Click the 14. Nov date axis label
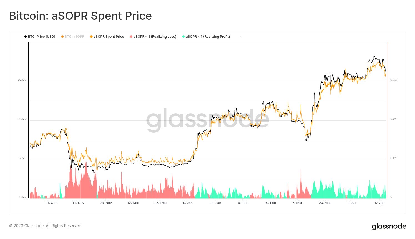 coord(78,203)
